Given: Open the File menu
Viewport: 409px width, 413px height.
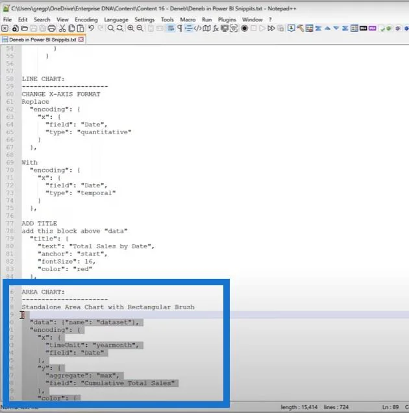Looking at the screenshot, I should (x=7, y=19).
